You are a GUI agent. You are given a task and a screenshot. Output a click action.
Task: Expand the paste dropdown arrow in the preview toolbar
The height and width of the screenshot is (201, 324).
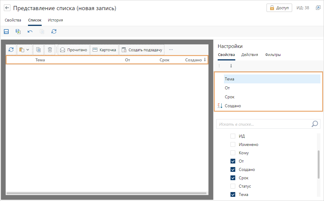28,50
